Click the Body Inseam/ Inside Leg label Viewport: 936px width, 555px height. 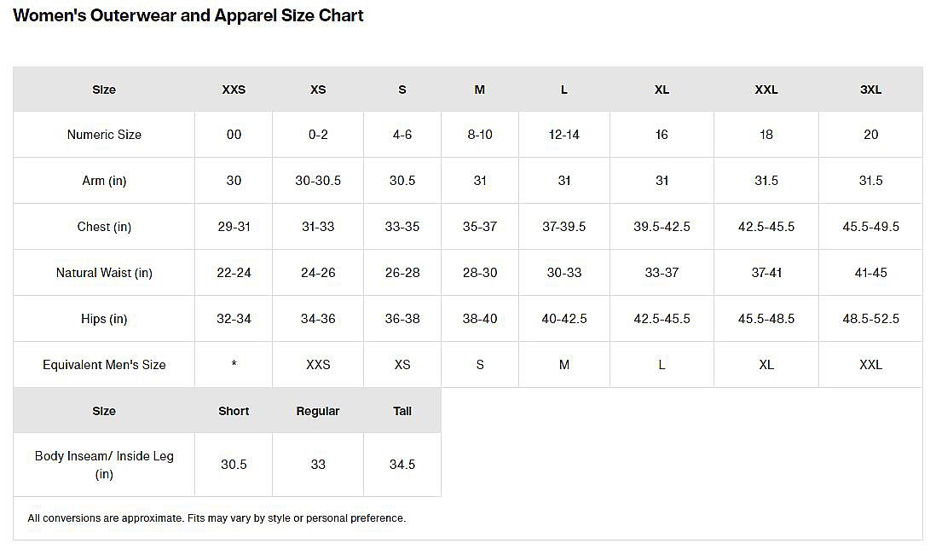pos(104,465)
